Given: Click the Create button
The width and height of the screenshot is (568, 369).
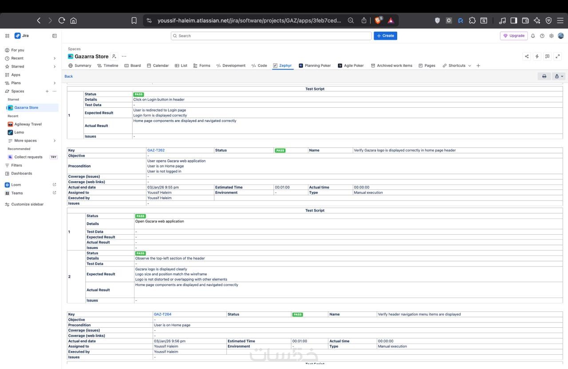Looking at the screenshot, I should pos(385,36).
